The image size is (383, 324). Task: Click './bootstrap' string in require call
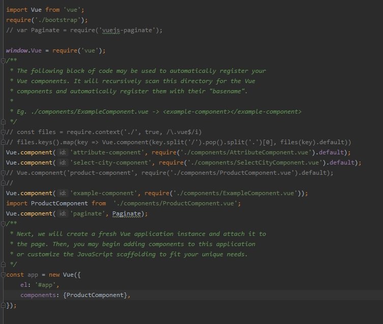pos(58,20)
